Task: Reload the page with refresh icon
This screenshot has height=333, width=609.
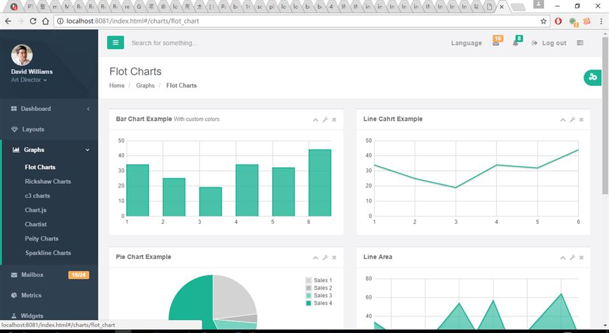Action: pyautogui.click(x=33, y=21)
